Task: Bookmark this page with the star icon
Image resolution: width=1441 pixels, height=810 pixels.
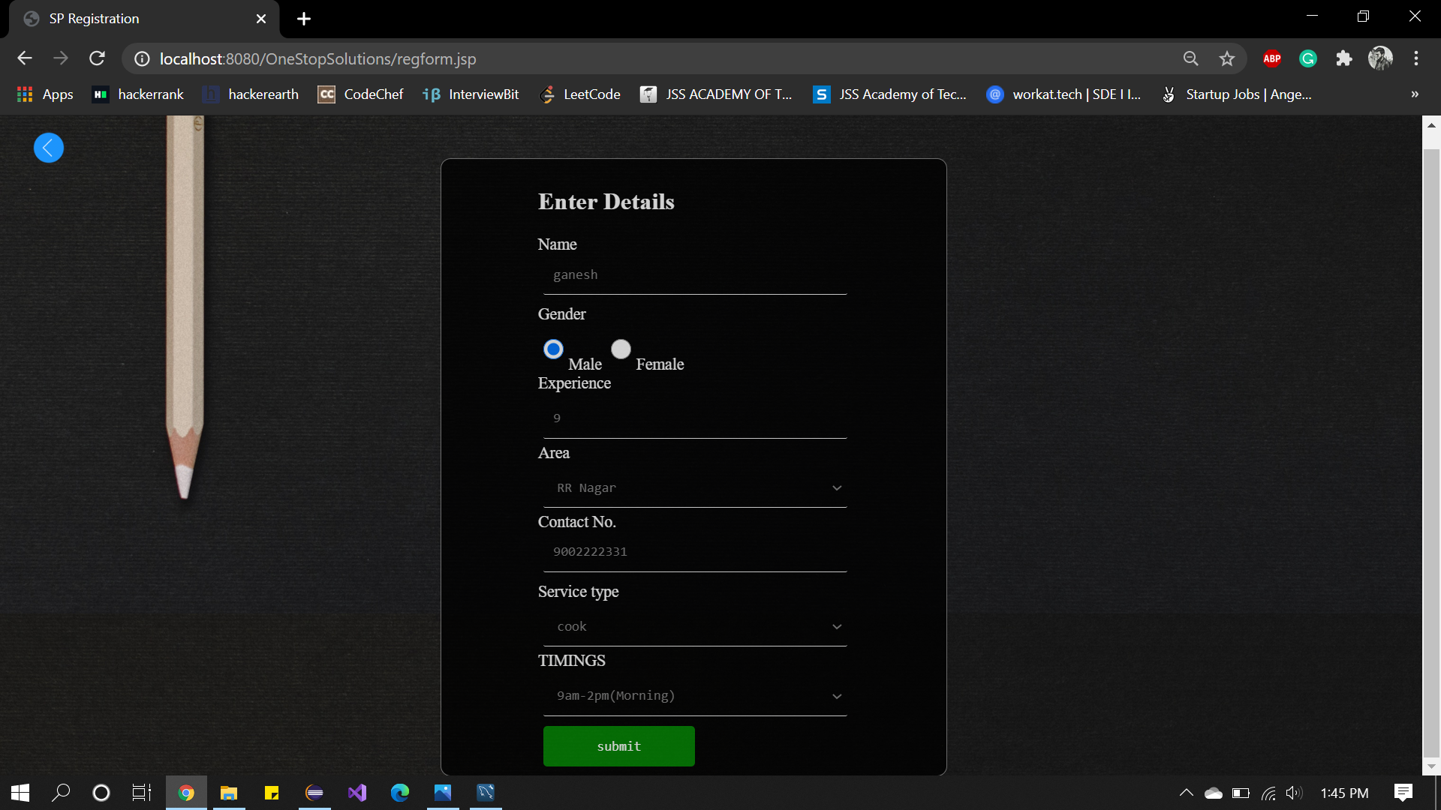Action: 1226,58
